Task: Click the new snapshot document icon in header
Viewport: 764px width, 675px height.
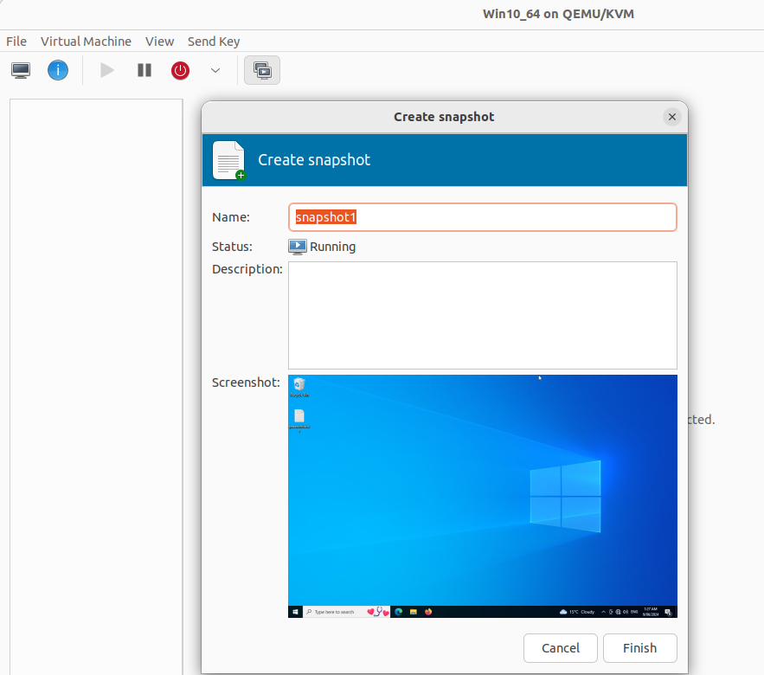Action: click(x=229, y=160)
